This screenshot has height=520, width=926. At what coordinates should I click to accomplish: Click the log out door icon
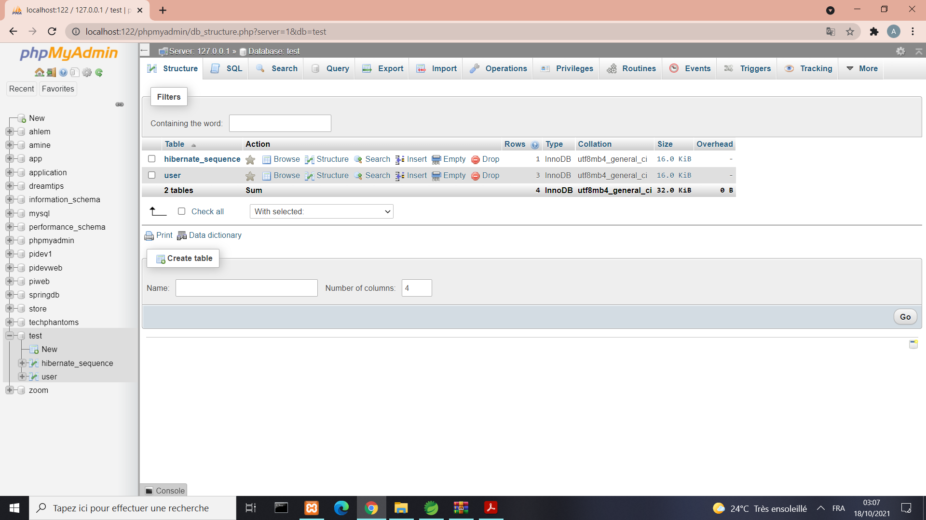pyautogui.click(x=51, y=73)
